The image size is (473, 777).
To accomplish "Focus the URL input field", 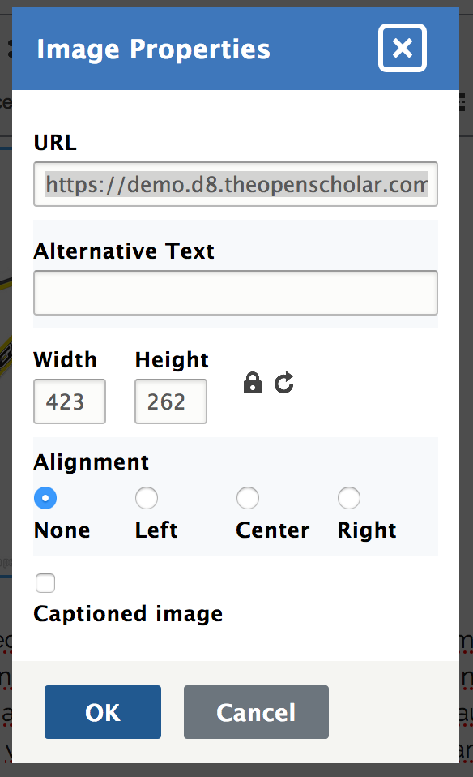I will click(236, 184).
